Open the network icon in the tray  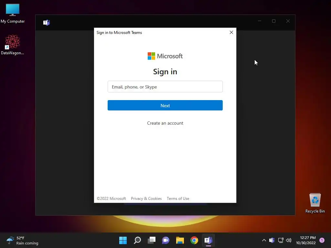(281, 240)
